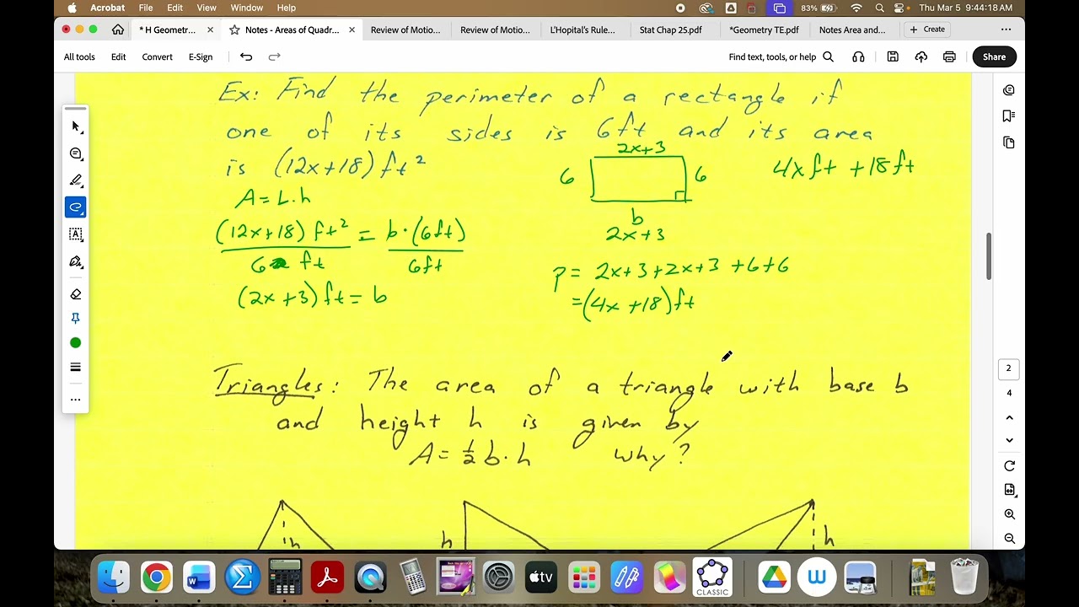Viewport: 1079px width, 607px height.
Task: Click the zoom in magnifier
Action: click(x=1009, y=514)
